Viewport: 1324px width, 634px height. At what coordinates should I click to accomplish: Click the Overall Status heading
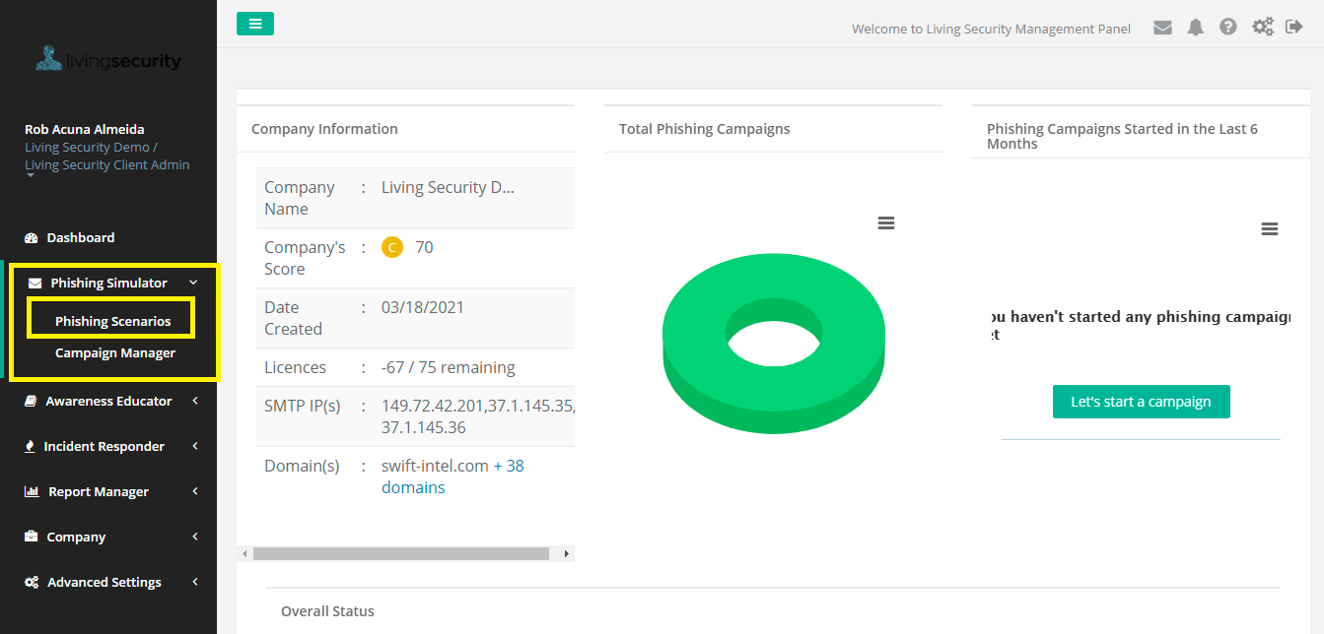[327, 611]
